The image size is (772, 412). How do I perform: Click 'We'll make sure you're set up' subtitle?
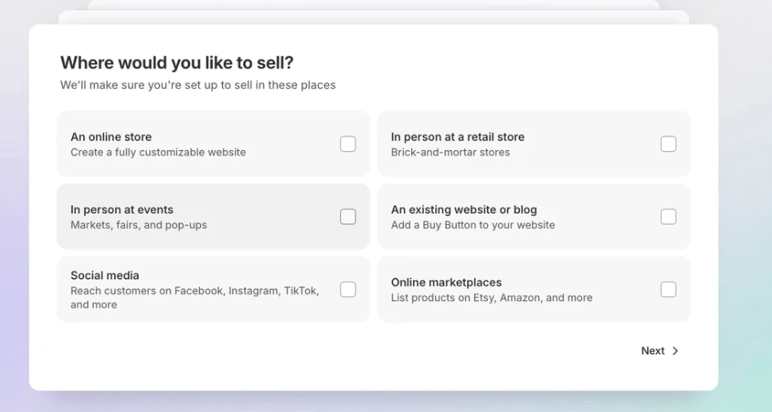198,85
